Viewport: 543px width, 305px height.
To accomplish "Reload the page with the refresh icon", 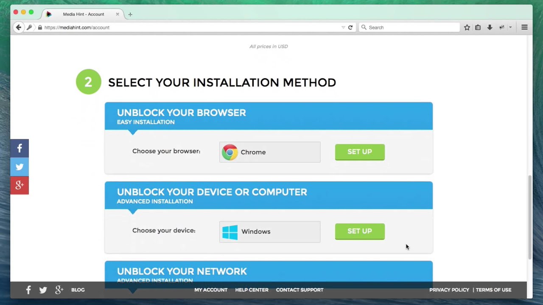I will [x=350, y=28].
